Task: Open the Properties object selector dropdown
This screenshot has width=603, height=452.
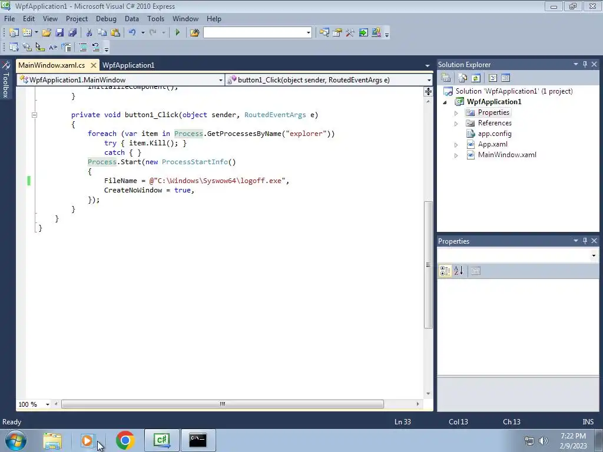Action: point(594,255)
